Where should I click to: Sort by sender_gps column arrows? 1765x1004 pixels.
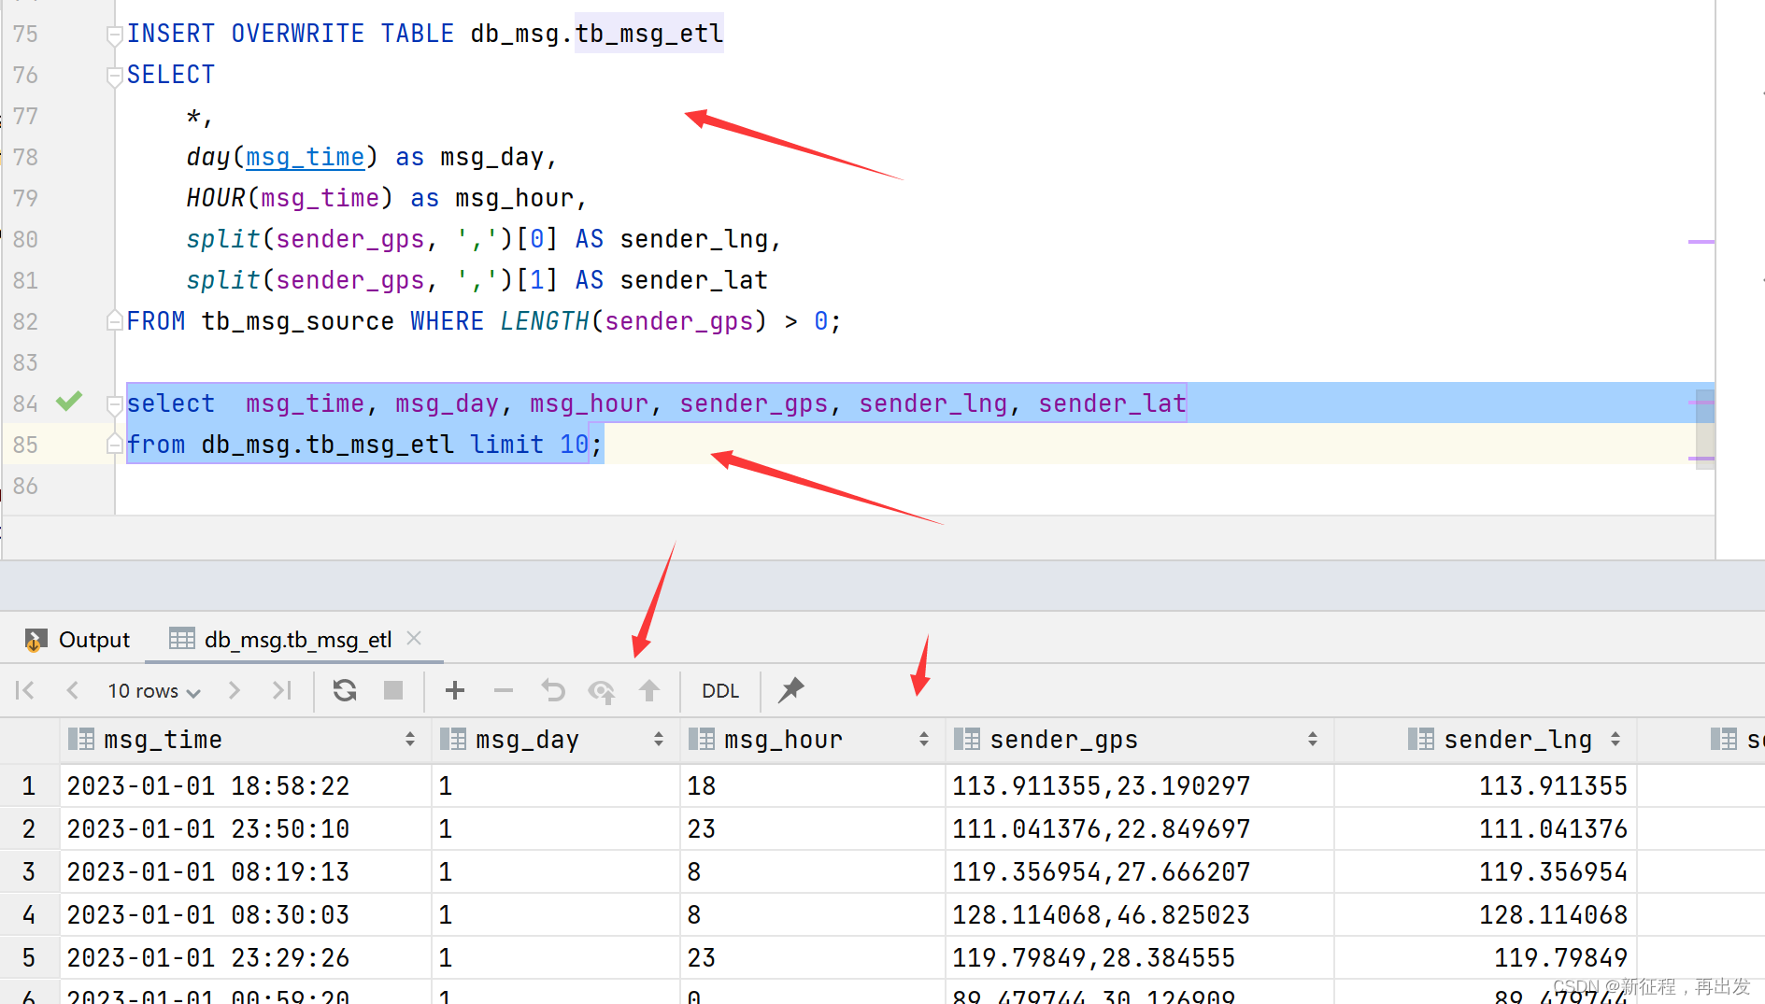[1313, 740]
